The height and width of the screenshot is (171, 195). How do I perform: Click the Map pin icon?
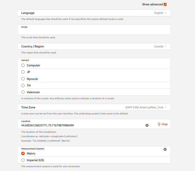pyautogui.click(x=159, y=125)
